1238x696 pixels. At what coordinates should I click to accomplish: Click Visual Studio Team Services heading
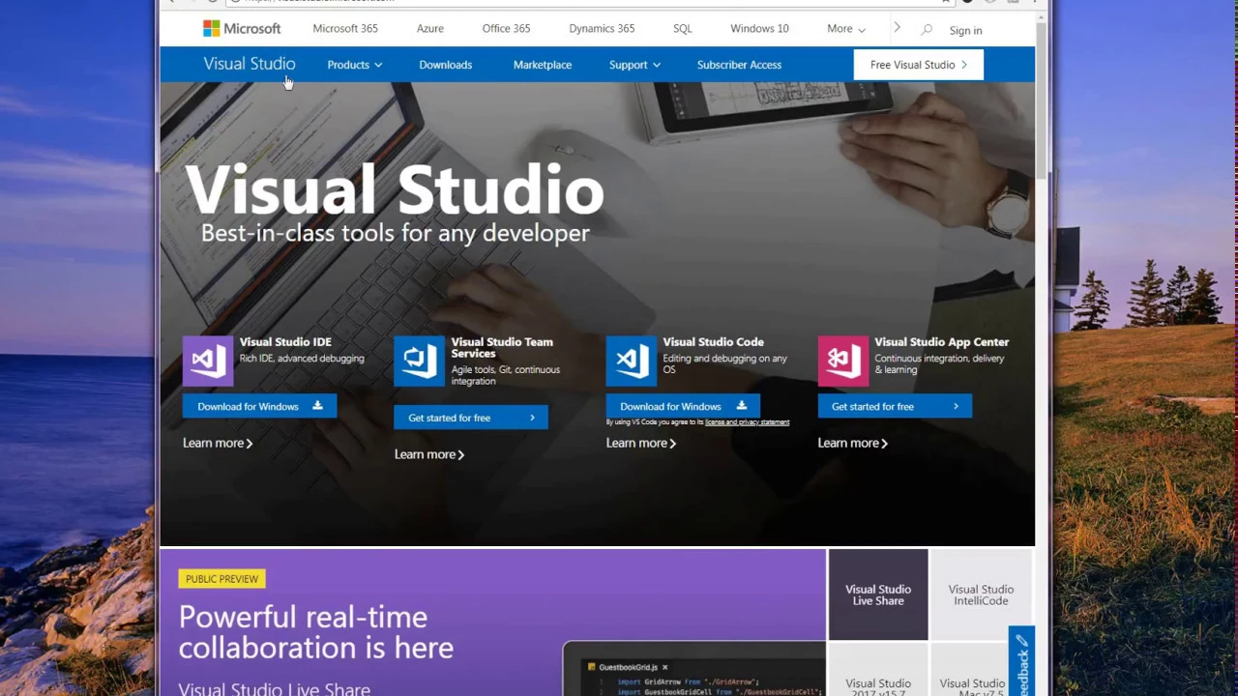pyautogui.click(x=502, y=348)
